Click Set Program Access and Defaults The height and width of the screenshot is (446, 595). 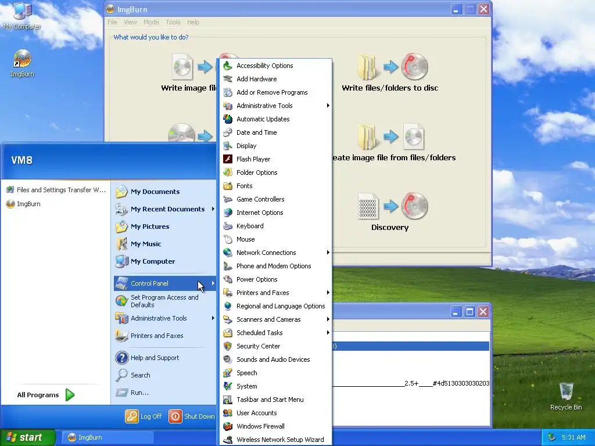(165, 301)
